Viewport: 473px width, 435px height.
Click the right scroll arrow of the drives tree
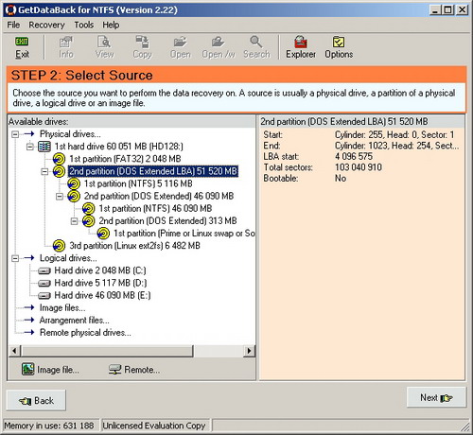click(x=249, y=351)
